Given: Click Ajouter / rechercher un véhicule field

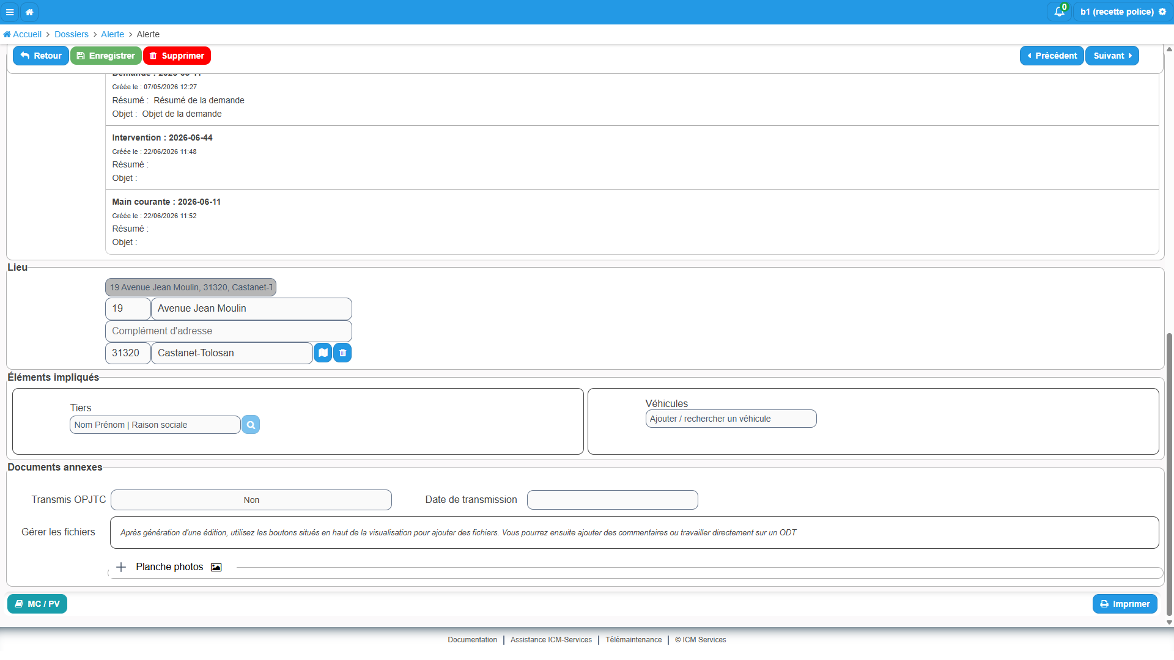Looking at the screenshot, I should click(x=731, y=419).
